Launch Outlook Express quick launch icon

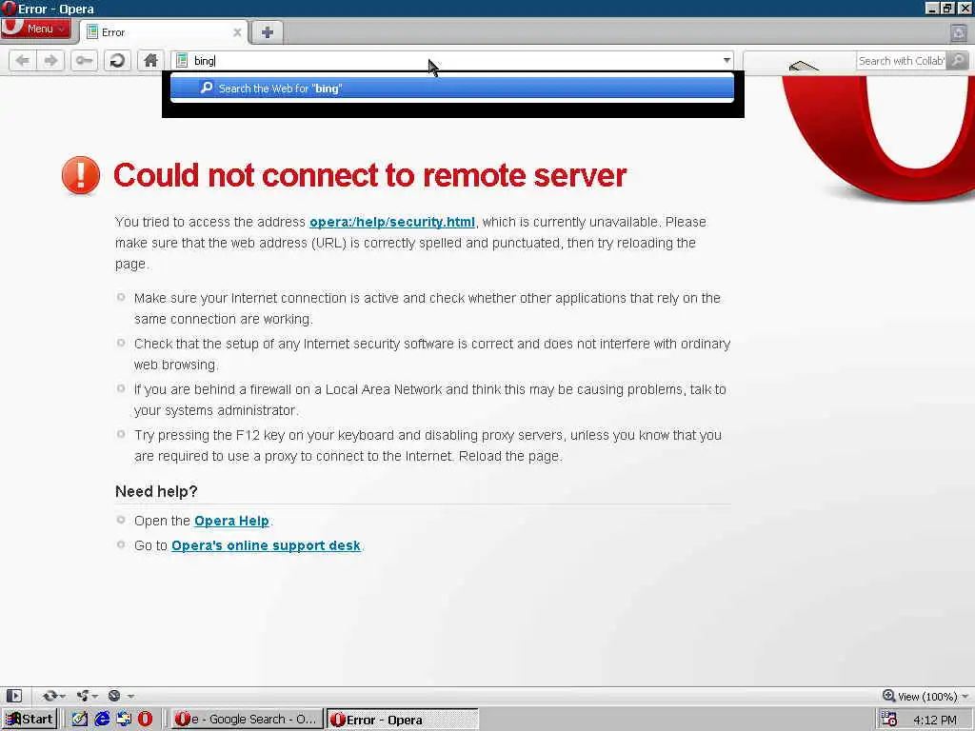pos(124,720)
